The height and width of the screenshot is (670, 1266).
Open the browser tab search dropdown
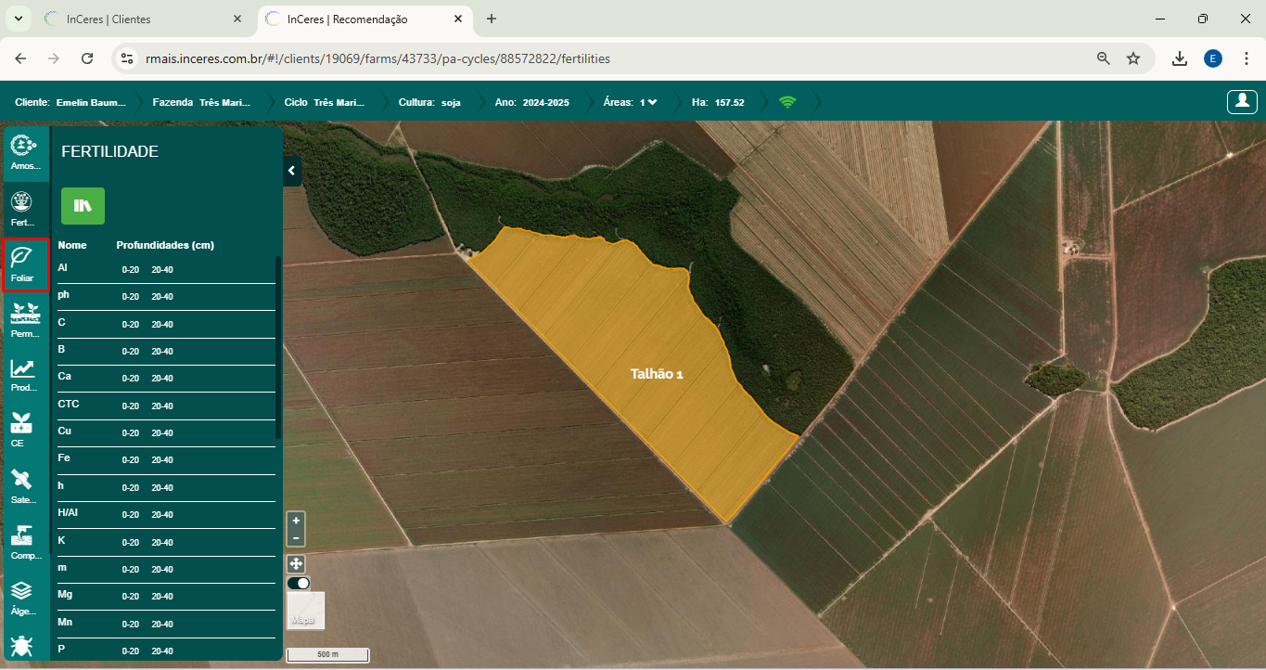click(17, 19)
